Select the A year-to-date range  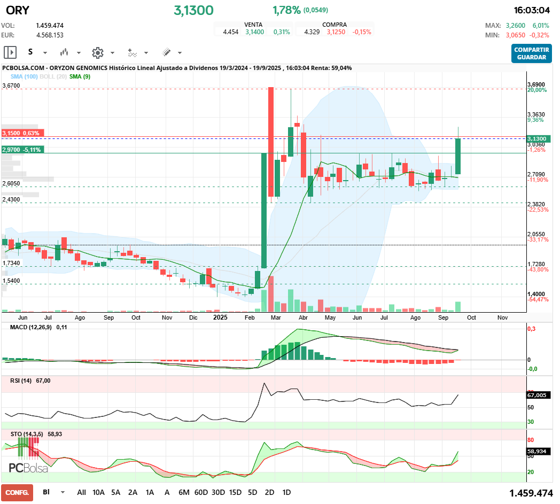pyautogui.click(x=167, y=493)
